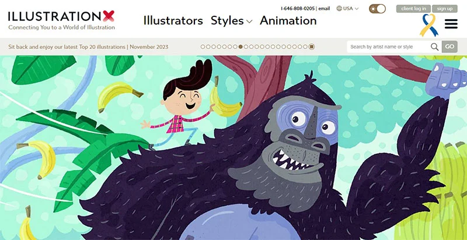
Task: Click the gorilla illustration banner
Action: (233, 147)
